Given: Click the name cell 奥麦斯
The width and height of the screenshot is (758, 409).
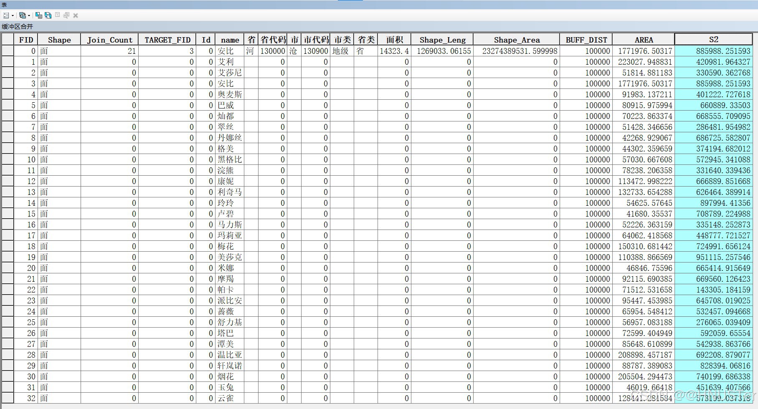Looking at the screenshot, I should click(230, 94).
